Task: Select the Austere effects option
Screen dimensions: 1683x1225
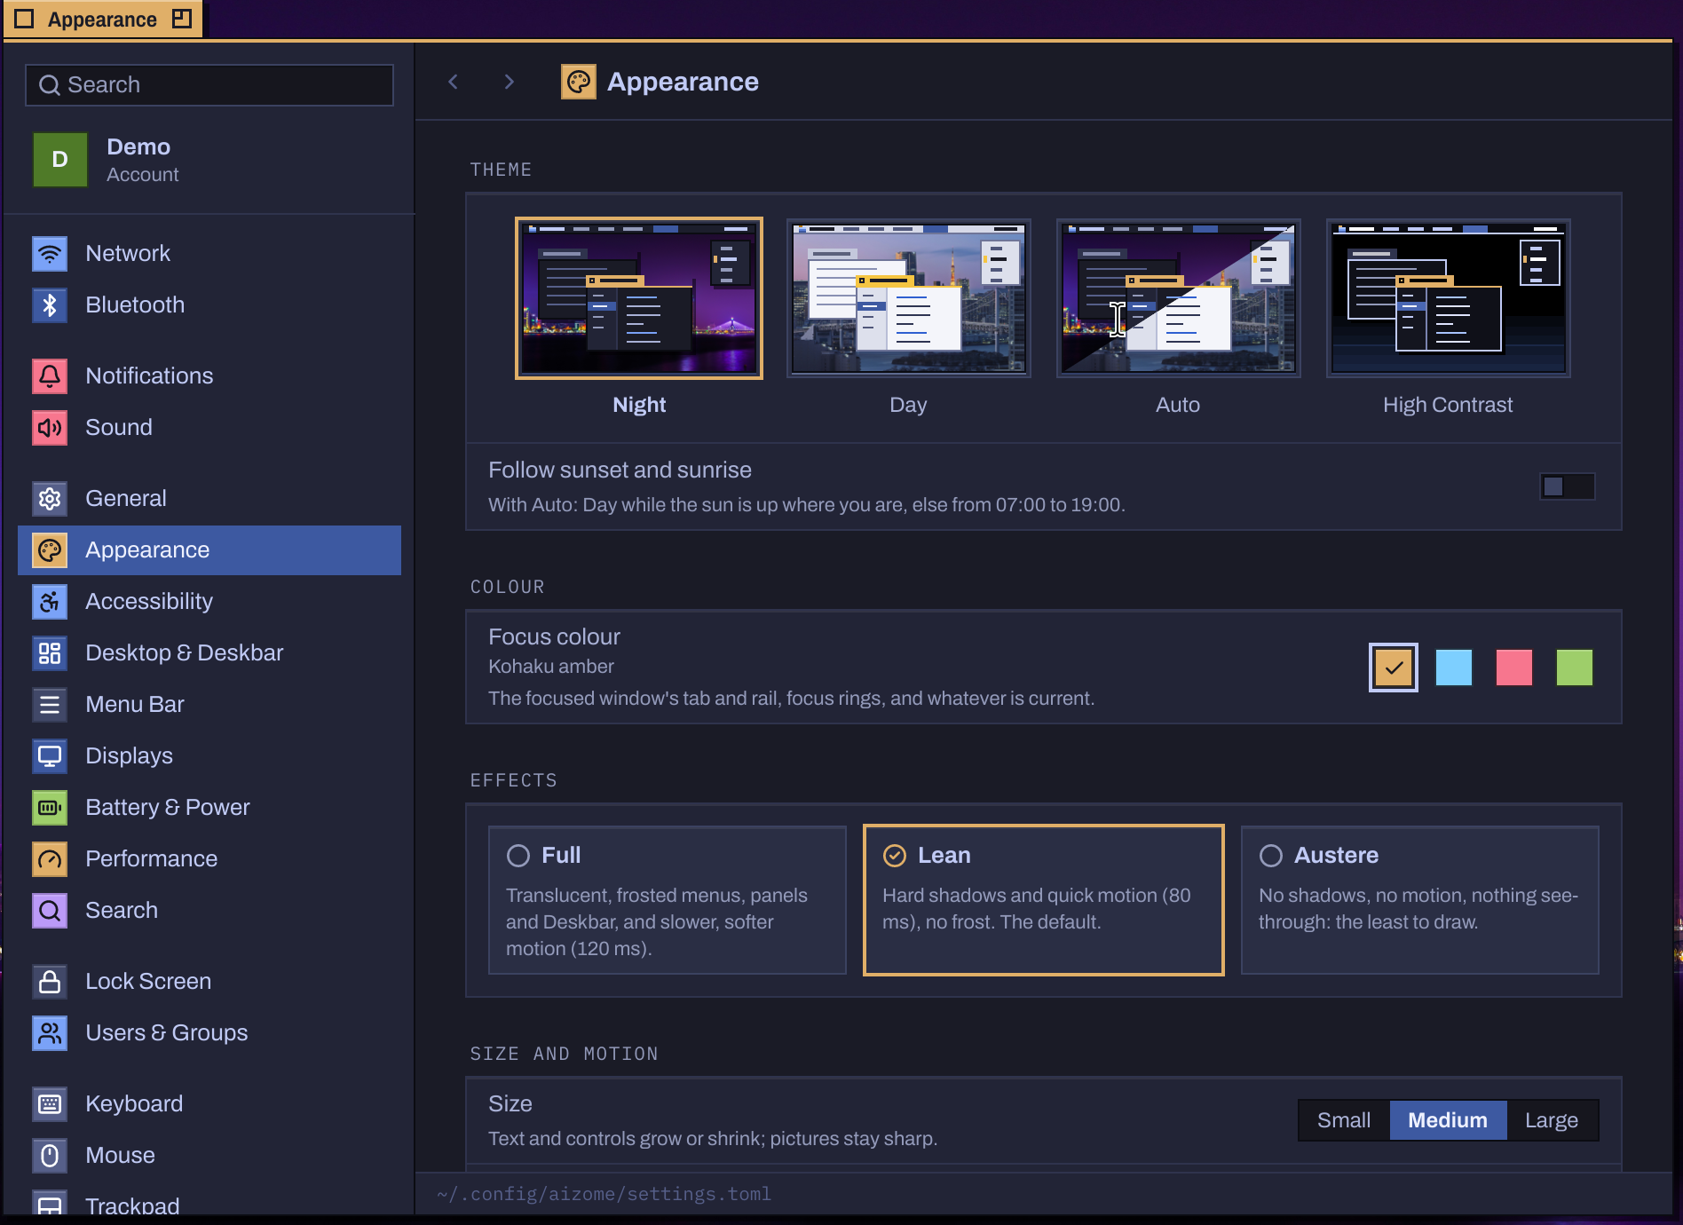Action: tap(1419, 900)
